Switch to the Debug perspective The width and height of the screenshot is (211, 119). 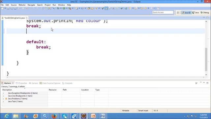(205, 13)
